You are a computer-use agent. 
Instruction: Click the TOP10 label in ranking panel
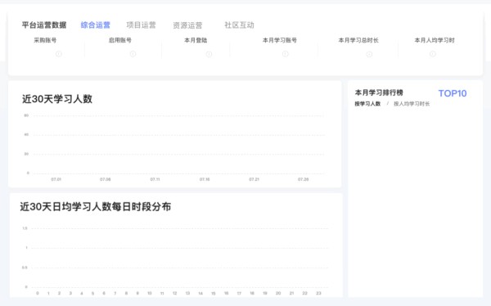pos(453,93)
